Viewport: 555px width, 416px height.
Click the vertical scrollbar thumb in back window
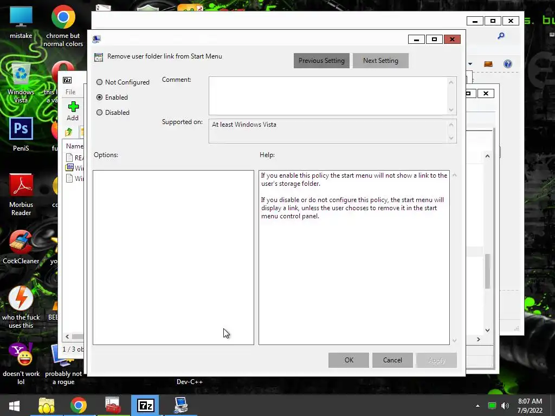[487, 271]
